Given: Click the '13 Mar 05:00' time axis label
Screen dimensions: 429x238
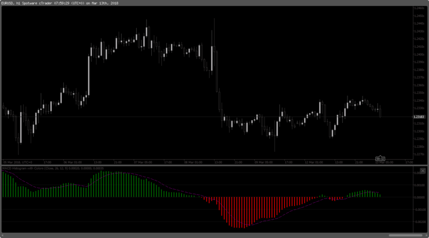Looking at the screenshot, I should click(384, 163).
